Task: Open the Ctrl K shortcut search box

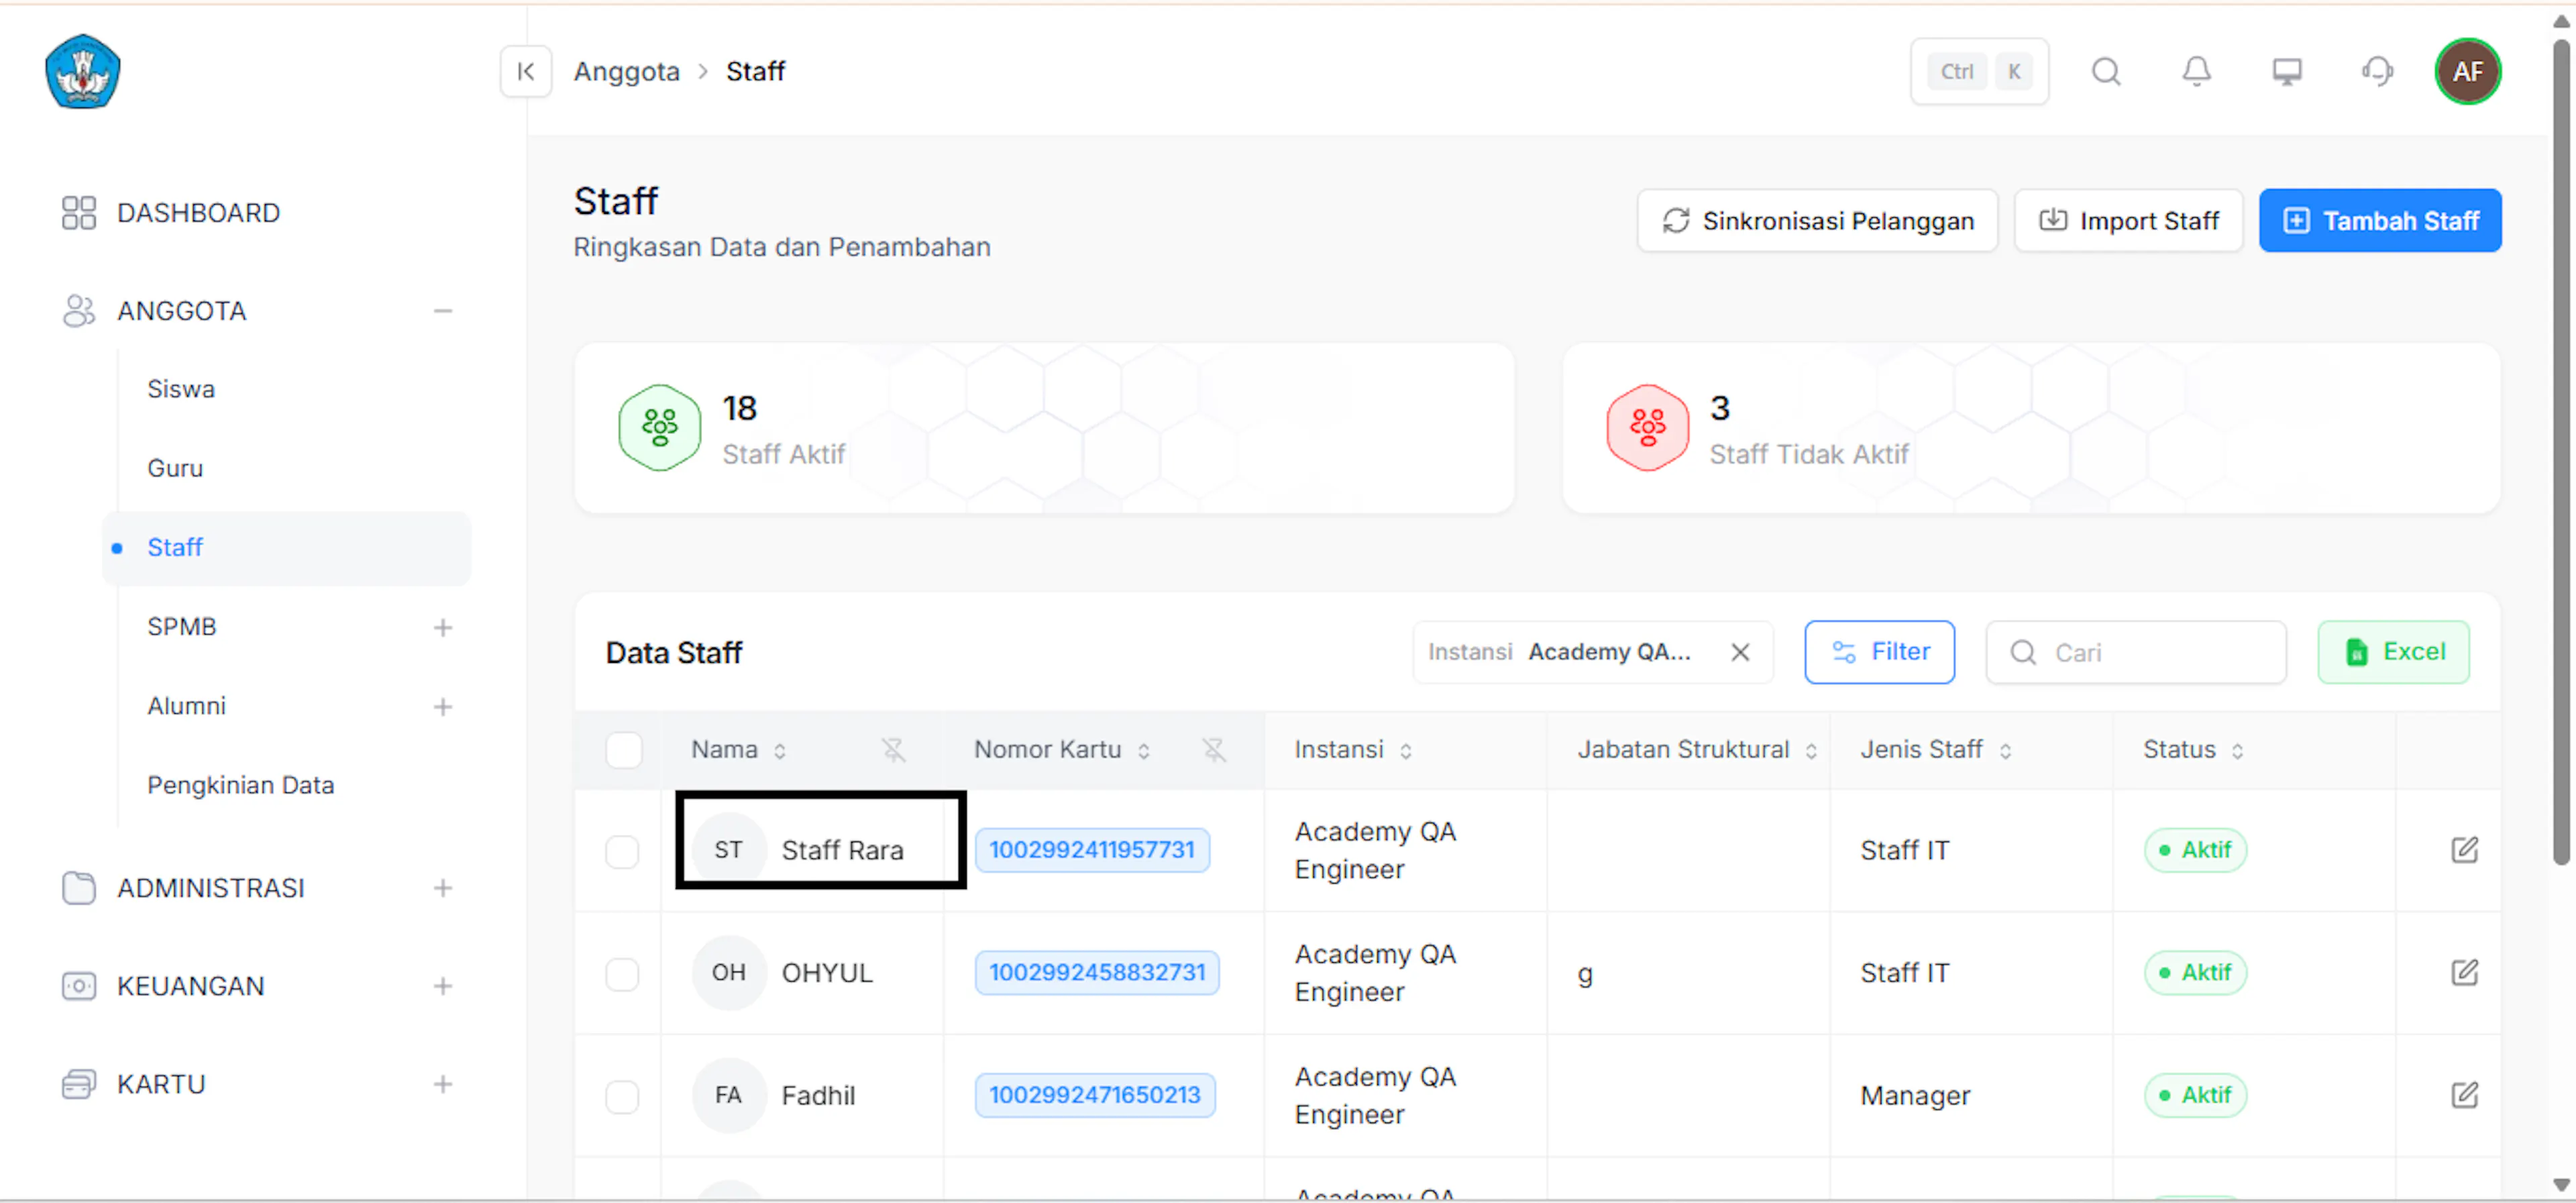Action: click(1979, 71)
